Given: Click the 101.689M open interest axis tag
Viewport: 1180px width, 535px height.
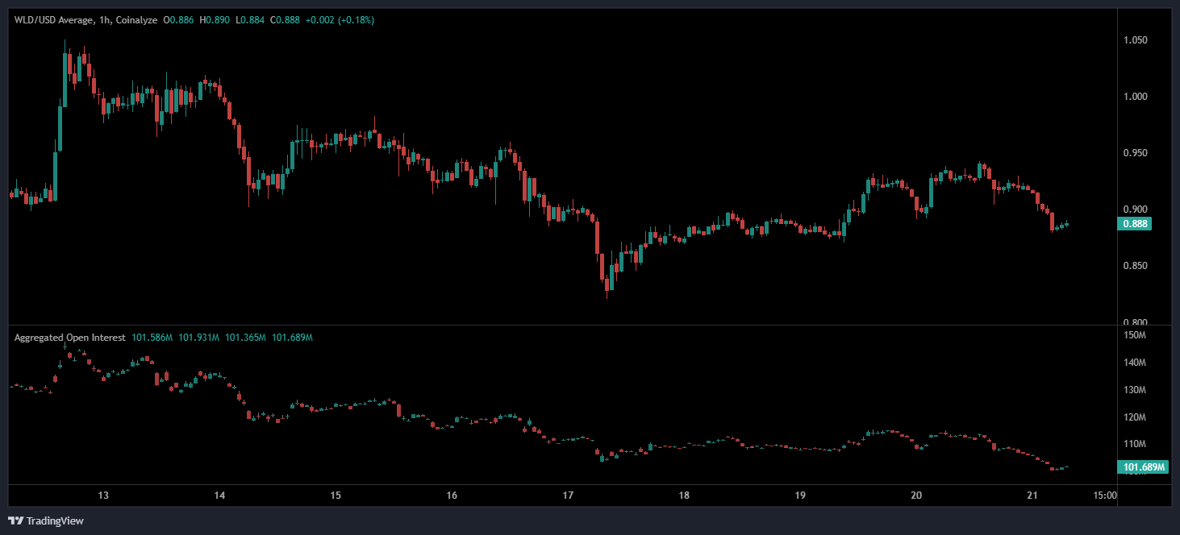Looking at the screenshot, I should pyautogui.click(x=1145, y=467).
